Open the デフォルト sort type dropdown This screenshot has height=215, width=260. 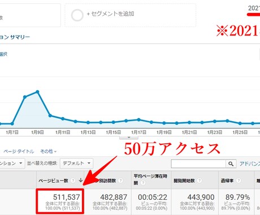click(76, 163)
